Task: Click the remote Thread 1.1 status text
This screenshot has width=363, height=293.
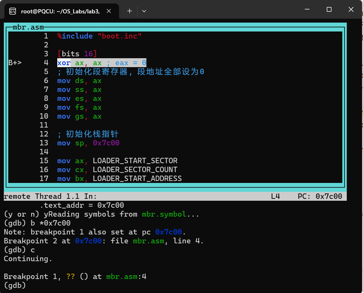Action: pos(50,196)
